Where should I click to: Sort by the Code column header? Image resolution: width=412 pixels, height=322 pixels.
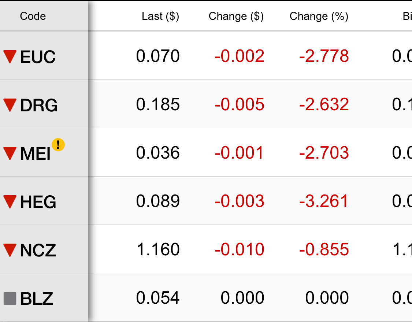(x=33, y=16)
